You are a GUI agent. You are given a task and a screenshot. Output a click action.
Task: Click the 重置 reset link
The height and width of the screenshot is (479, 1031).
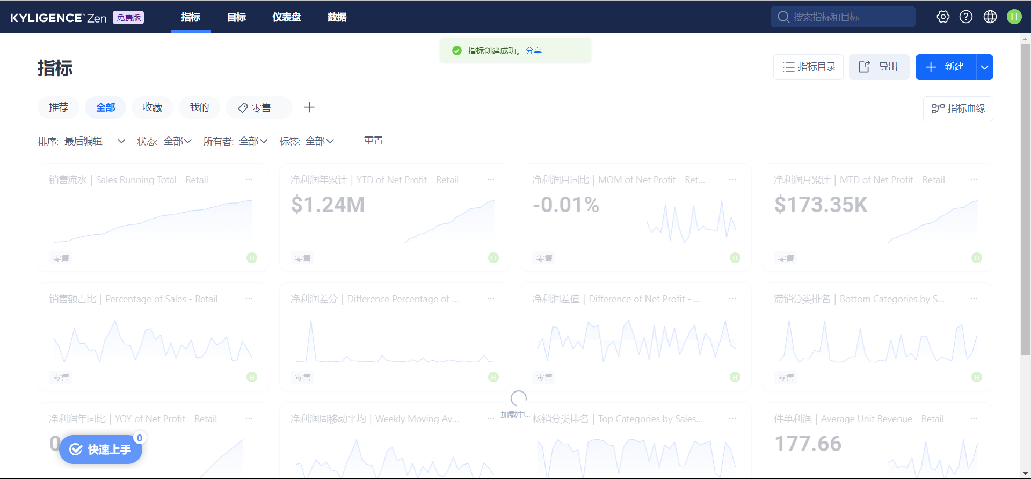pyautogui.click(x=373, y=141)
